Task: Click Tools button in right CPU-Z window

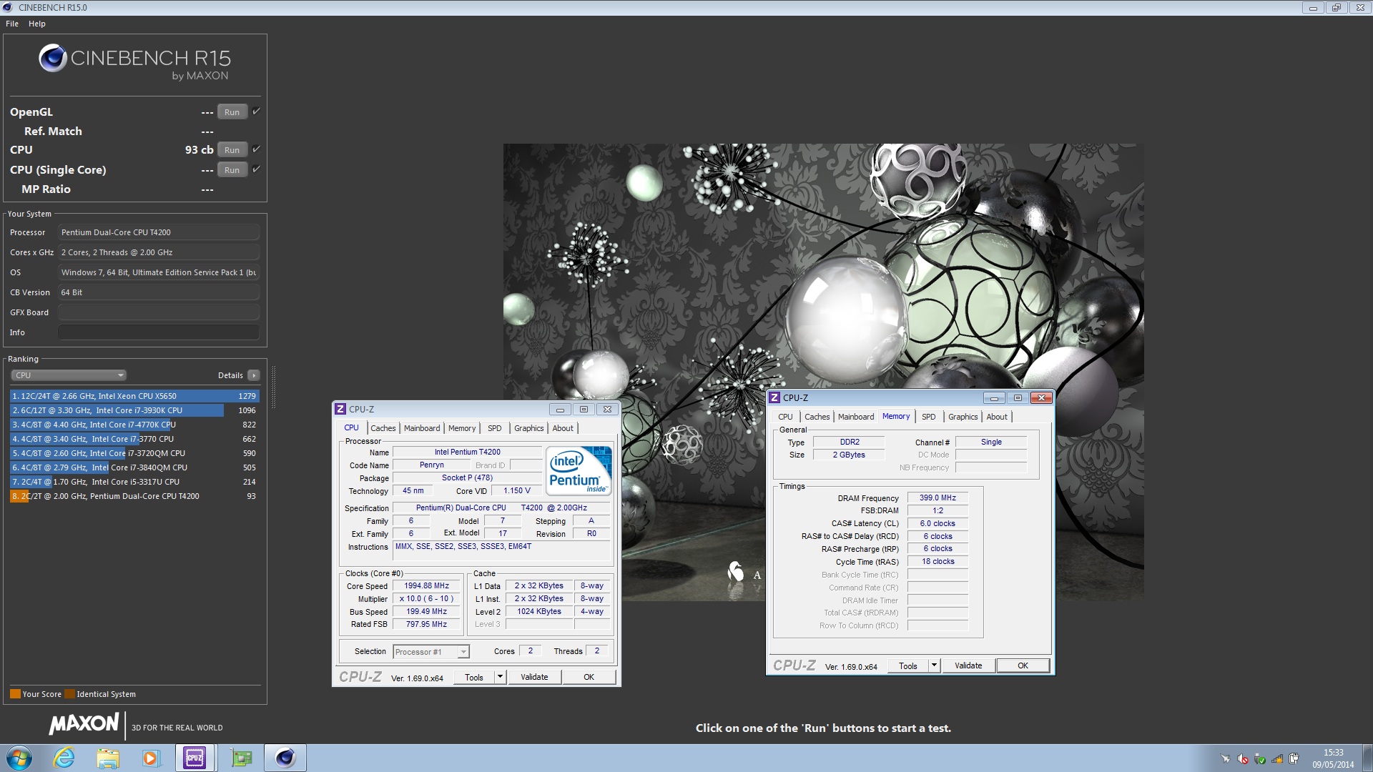Action: point(908,666)
